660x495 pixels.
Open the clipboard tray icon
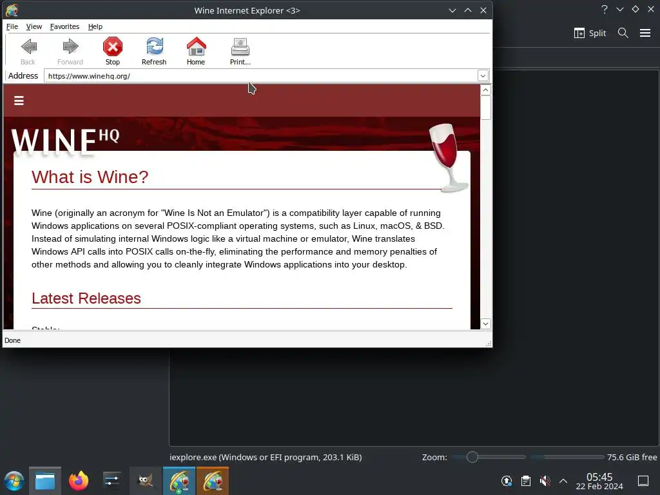pos(526,481)
